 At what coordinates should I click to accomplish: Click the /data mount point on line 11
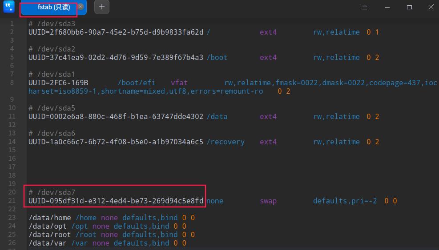tap(217, 116)
